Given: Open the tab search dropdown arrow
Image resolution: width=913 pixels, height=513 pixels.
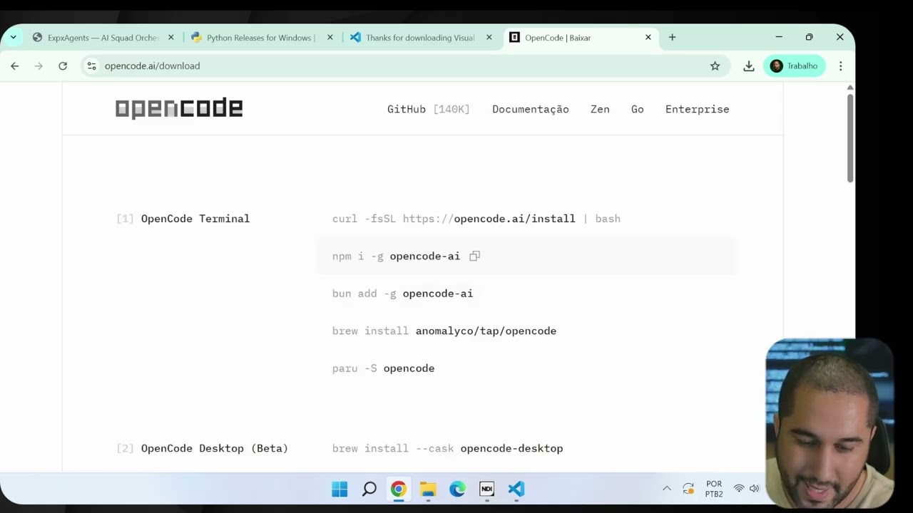Looking at the screenshot, I should (13, 37).
